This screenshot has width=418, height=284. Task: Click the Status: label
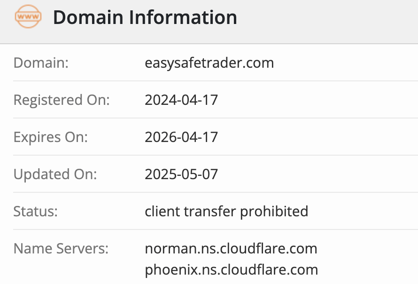click(x=36, y=211)
